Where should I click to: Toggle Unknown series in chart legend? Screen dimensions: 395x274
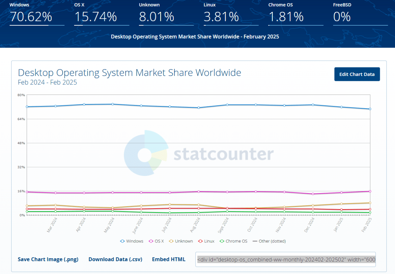pos(181,241)
